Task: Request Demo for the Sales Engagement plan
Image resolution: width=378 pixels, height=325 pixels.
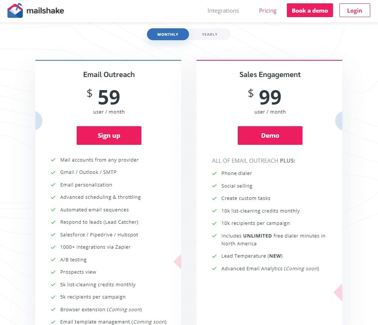Action: point(270,136)
